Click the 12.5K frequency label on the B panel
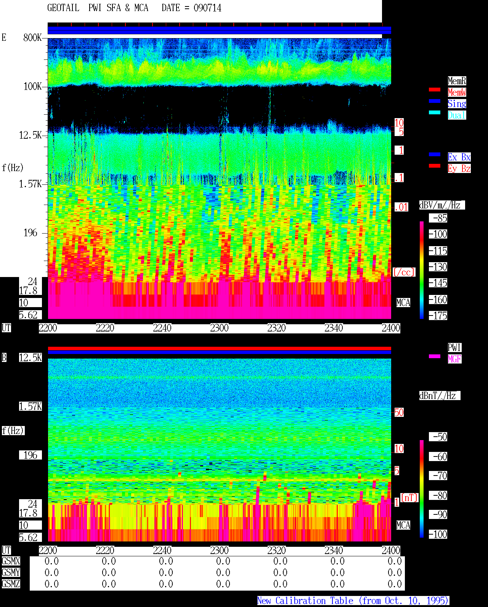The image size is (488, 607). (x=30, y=357)
